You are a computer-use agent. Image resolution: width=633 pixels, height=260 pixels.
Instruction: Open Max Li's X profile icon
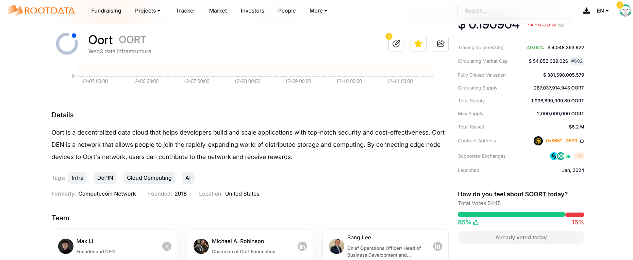[167, 246]
